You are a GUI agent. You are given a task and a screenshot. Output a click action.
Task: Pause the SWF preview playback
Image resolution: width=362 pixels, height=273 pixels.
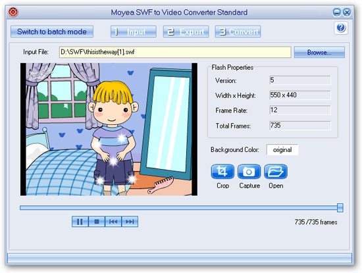coord(80,222)
